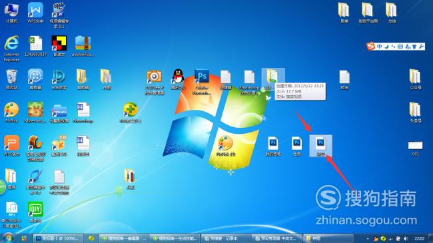Screen dimensions: 433x243
Task: Select the highlighted PSD file under the arrow
Action: [320, 146]
